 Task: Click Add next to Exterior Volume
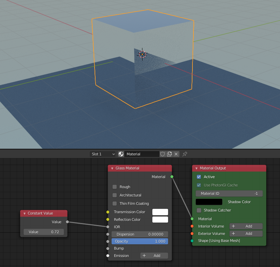[246, 234]
